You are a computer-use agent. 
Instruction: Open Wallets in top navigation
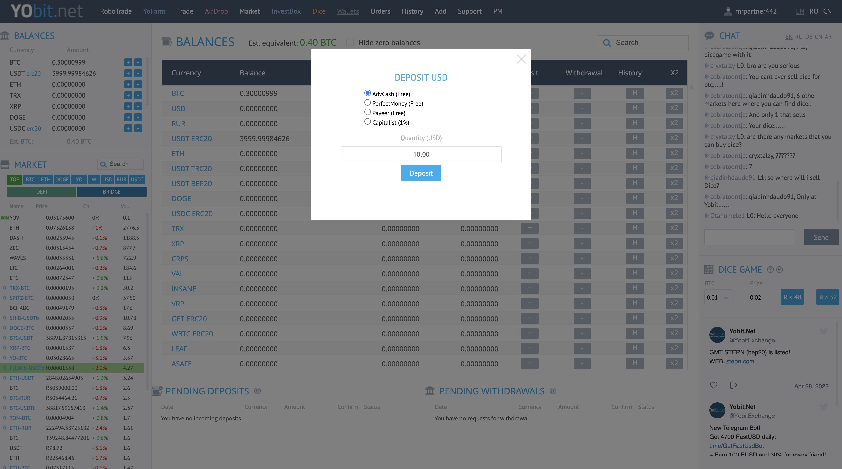348,11
